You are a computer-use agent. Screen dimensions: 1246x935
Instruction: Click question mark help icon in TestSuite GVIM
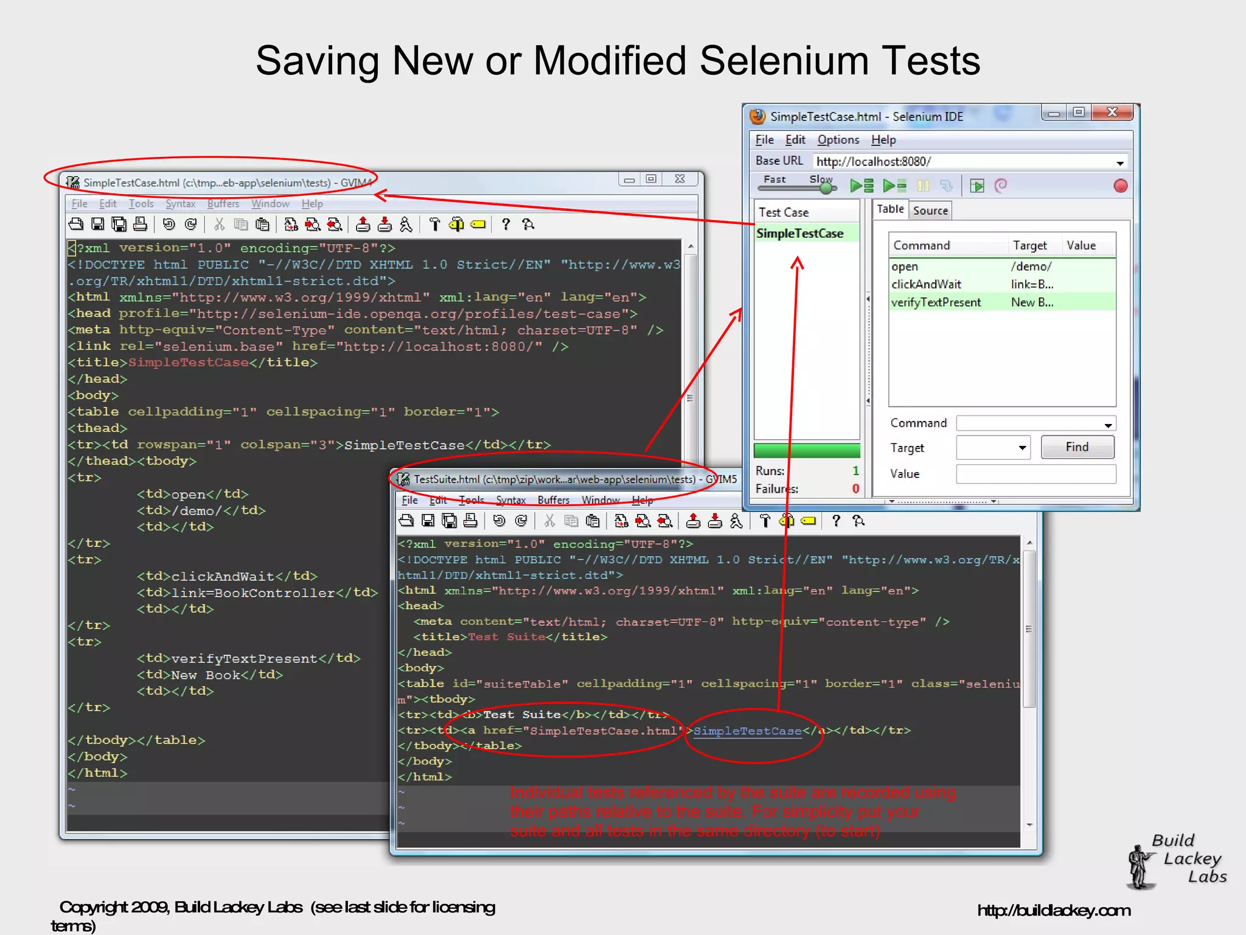836,521
